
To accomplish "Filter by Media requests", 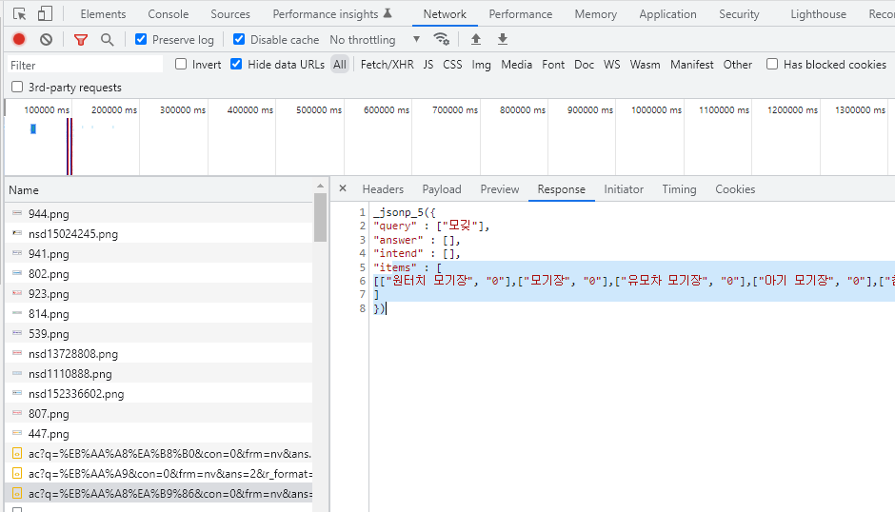I will (516, 65).
